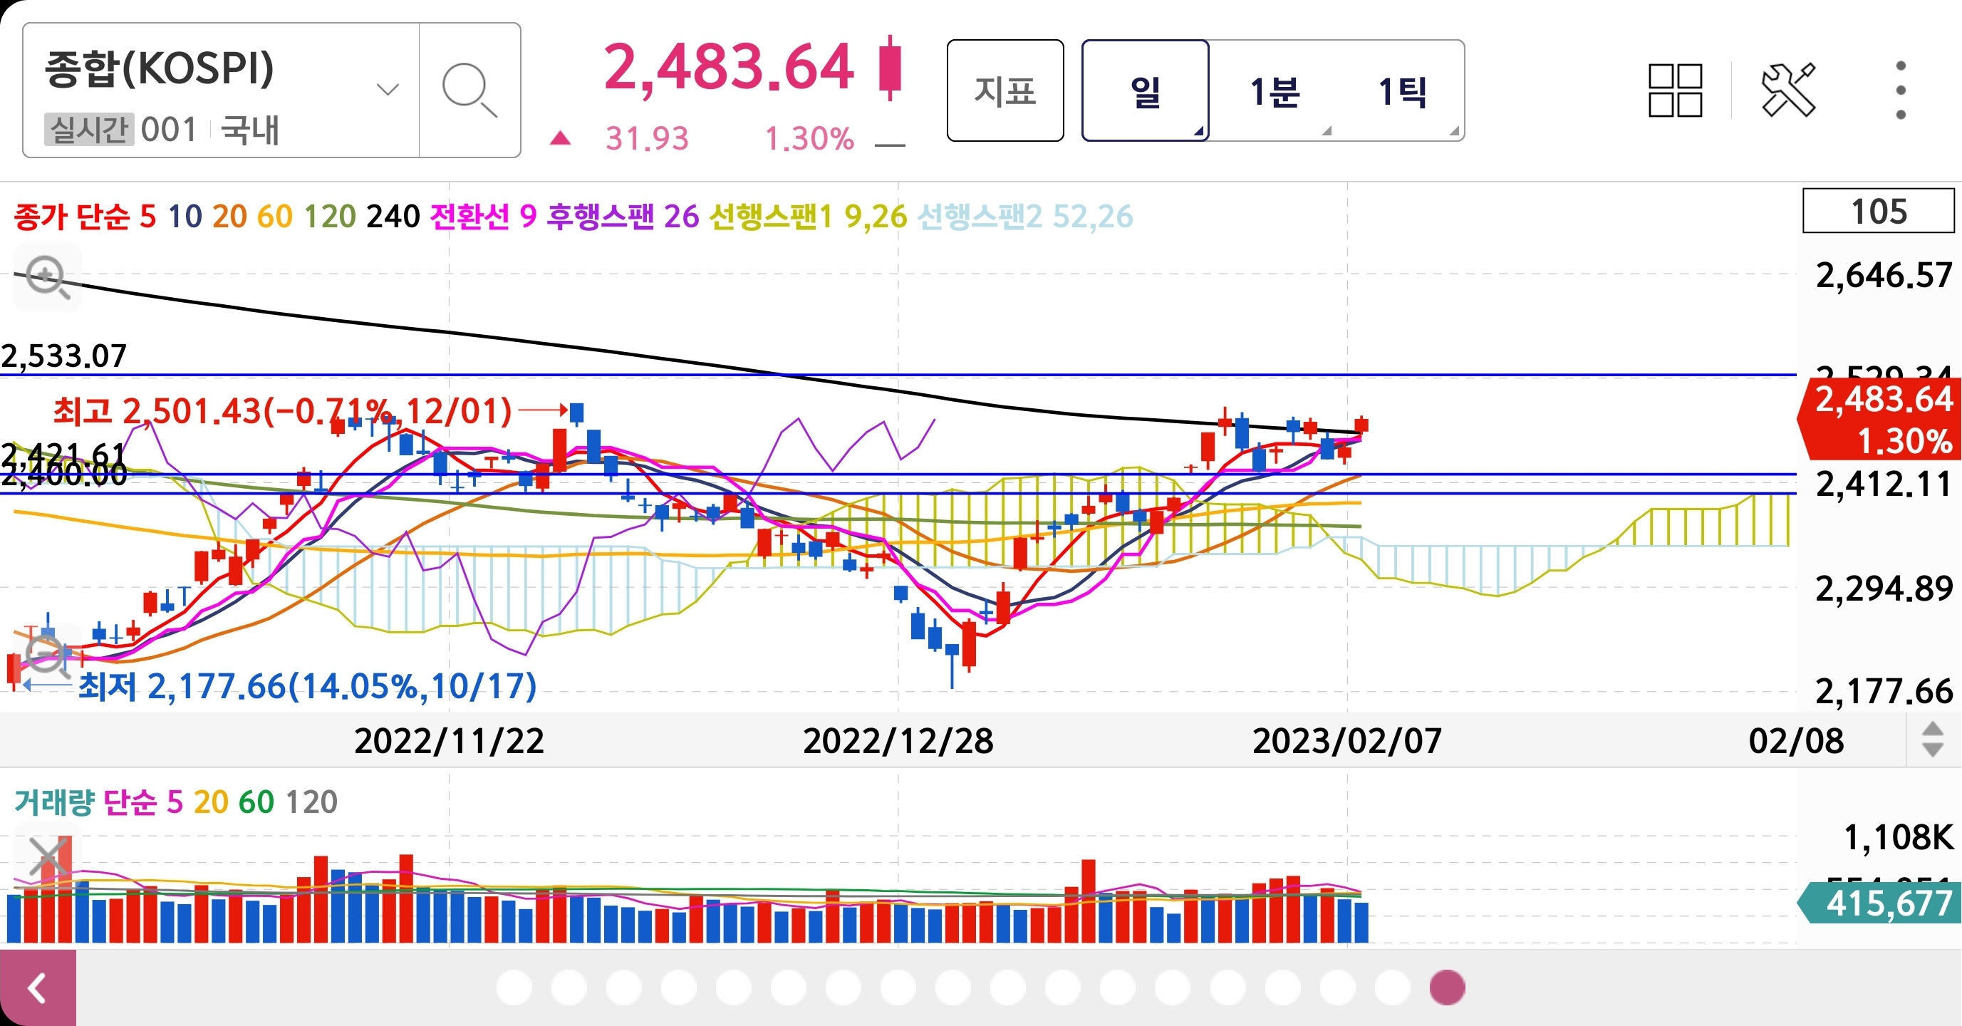1962x1026 pixels.
Task: Adjust price axis scale with stepper arrows
Action: 1932,739
